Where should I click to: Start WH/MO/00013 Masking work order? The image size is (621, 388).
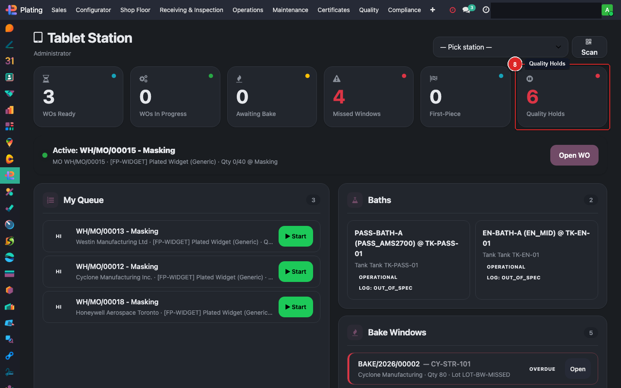[x=295, y=236]
